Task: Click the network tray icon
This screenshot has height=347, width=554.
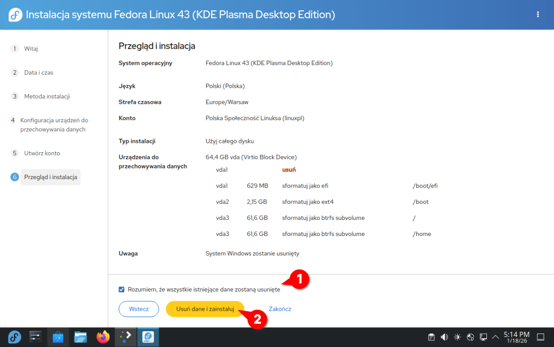Action: click(483, 337)
